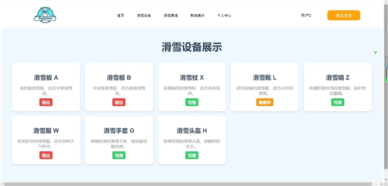Image resolution: width=388 pixels, height=186 pixels.
Task: Select the 滑雪头盔 H card title
Action: (x=192, y=130)
